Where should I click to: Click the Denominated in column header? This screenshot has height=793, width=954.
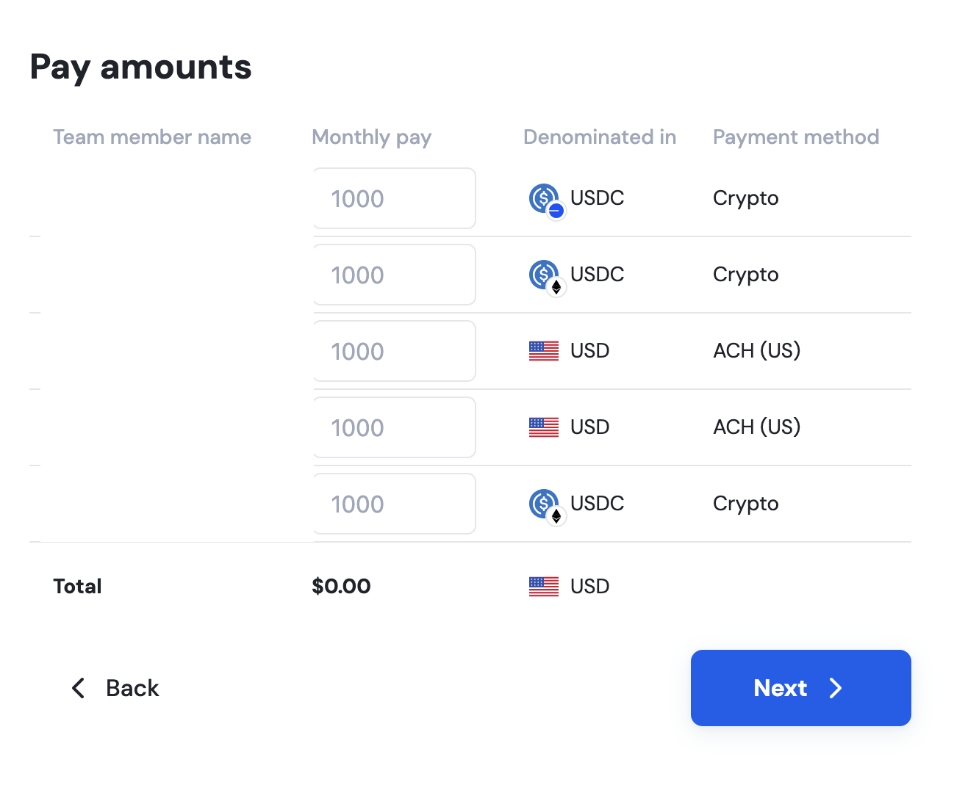pos(600,137)
